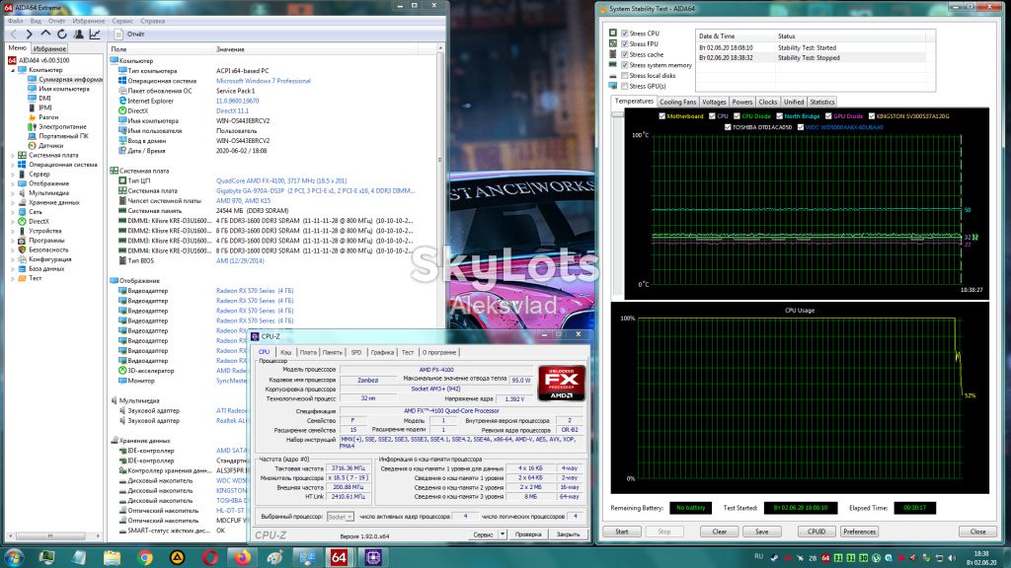Select Электропитание in the sidebar tree
The width and height of the screenshot is (1011, 568).
(x=62, y=127)
